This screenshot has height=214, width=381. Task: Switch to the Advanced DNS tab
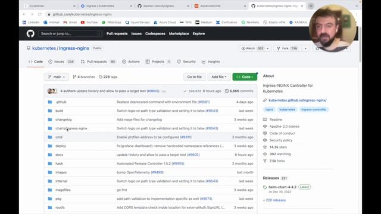pos(210,6)
